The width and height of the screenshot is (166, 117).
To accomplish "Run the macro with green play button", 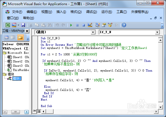I will [71, 25].
